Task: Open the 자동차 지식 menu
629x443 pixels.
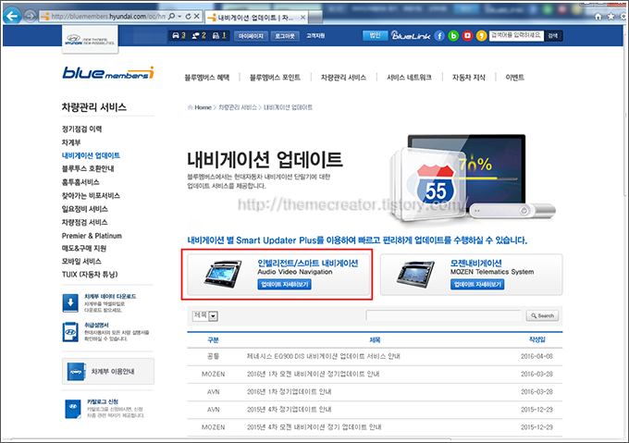Action: [469, 78]
